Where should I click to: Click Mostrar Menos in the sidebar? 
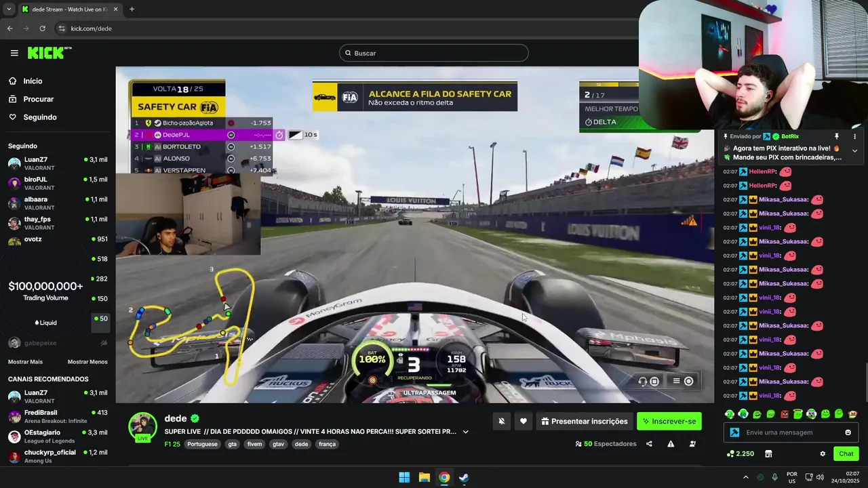[87, 362]
